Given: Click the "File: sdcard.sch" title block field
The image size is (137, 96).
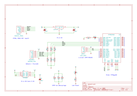Looking at the screenshot, I should click(89, 84).
